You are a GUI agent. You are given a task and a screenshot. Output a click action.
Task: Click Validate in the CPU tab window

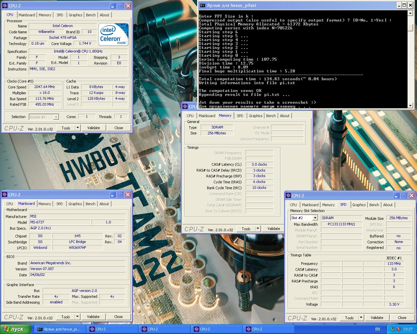pos(93,128)
